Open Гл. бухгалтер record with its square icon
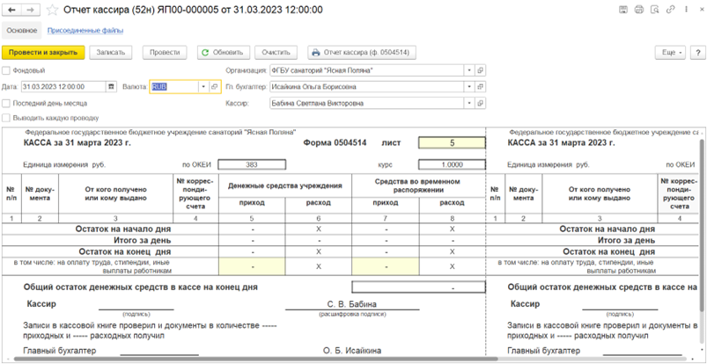The height and width of the screenshot is (364, 707). (x=481, y=87)
